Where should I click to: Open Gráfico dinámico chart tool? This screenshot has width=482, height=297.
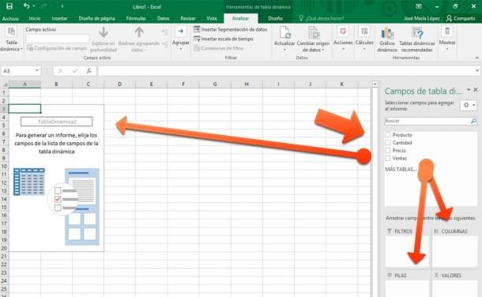tap(387, 39)
